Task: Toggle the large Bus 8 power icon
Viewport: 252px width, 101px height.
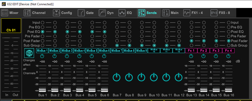Action: click(129, 77)
